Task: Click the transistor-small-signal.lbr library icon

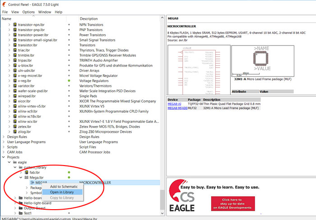Action: pos(15,40)
